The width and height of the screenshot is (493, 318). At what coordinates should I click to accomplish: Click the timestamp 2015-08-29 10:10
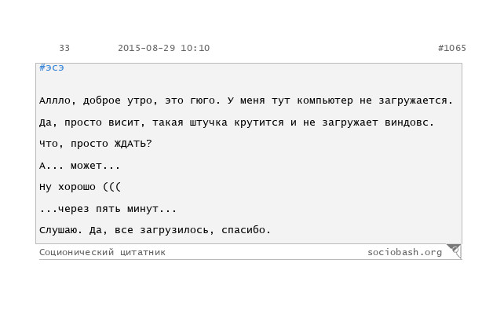(x=163, y=48)
